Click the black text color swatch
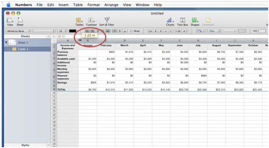The width and height of the screenshot is (269, 148). [73, 31]
